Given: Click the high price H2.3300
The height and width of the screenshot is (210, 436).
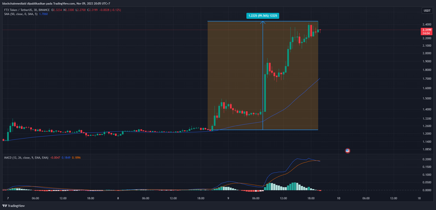Looking at the screenshot, I should click(x=69, y=10).
